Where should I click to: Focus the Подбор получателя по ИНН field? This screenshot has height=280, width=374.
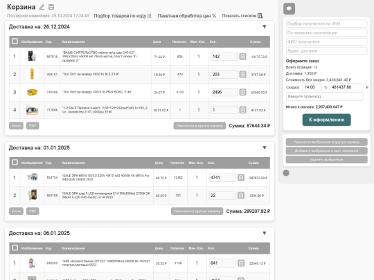[x=326, y=24]
